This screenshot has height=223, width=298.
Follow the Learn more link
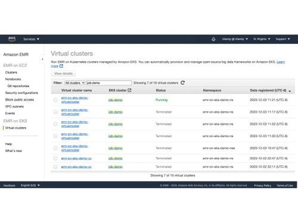281,62
